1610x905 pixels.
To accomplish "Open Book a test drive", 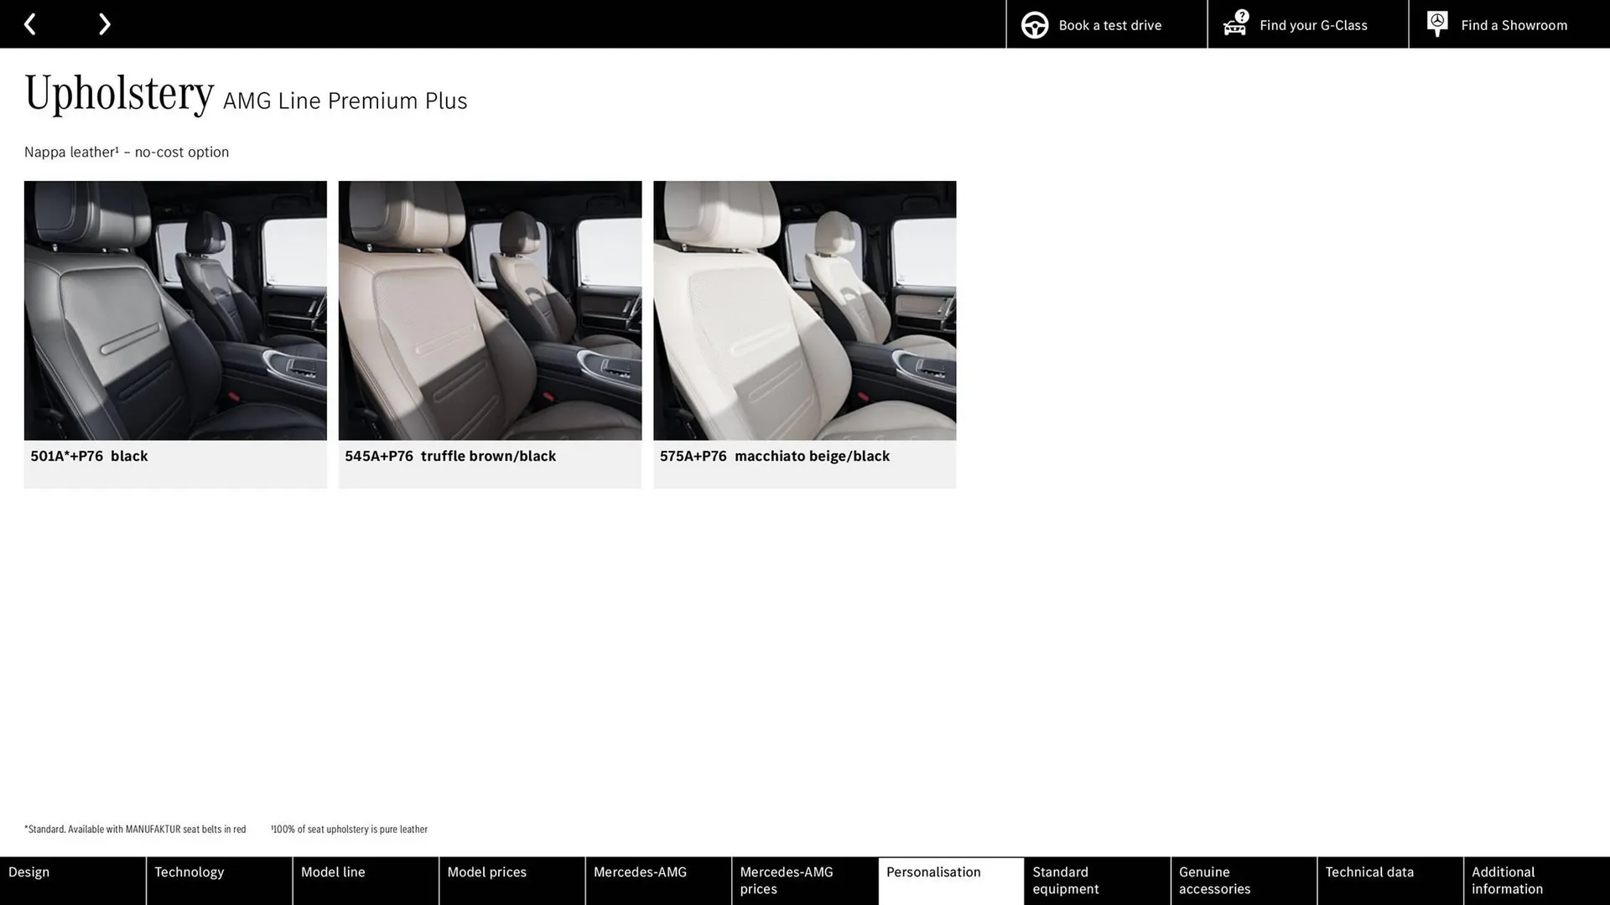I will pos(1107,24).
